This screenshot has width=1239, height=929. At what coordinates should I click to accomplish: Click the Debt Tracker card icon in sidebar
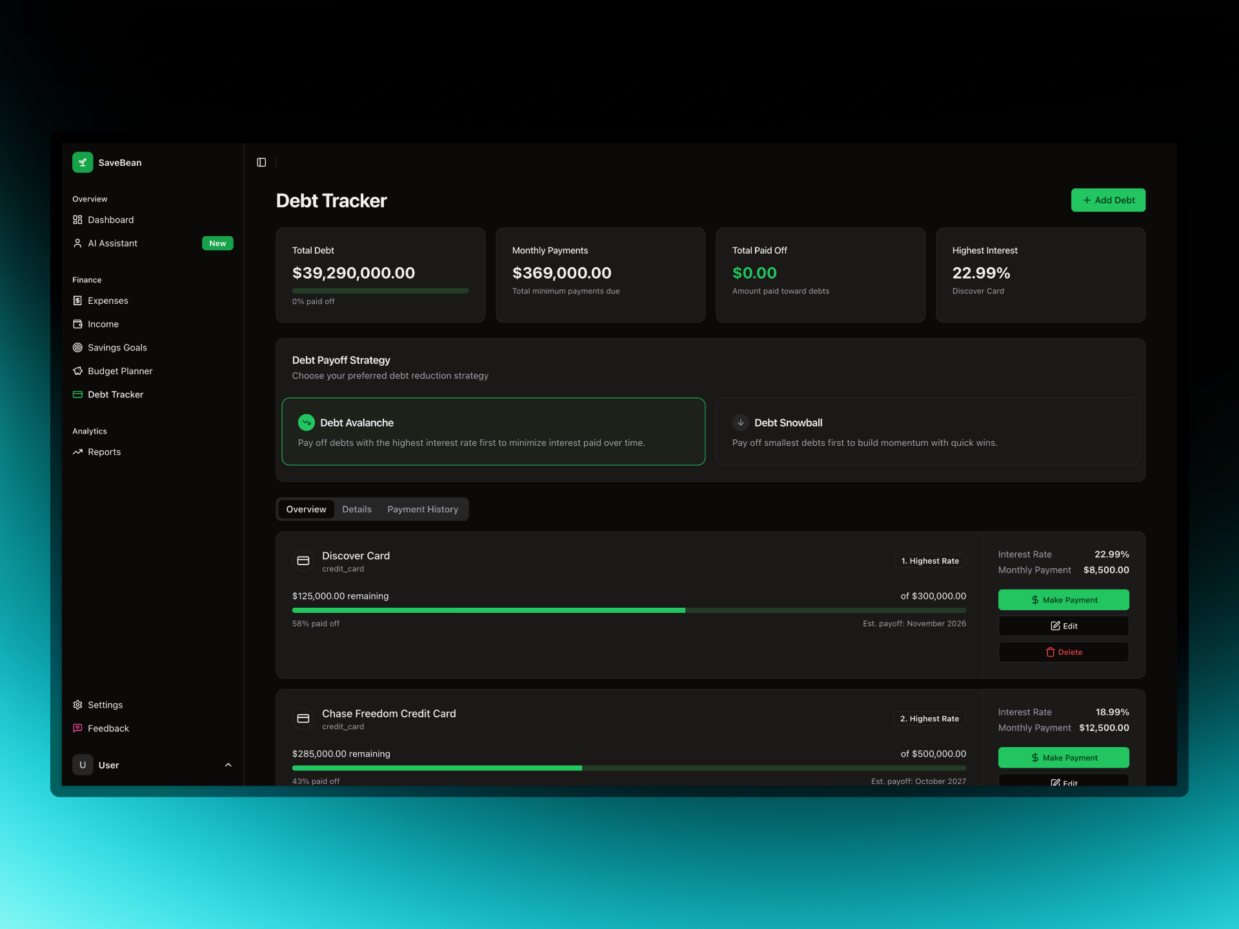(x=77, y=394)
